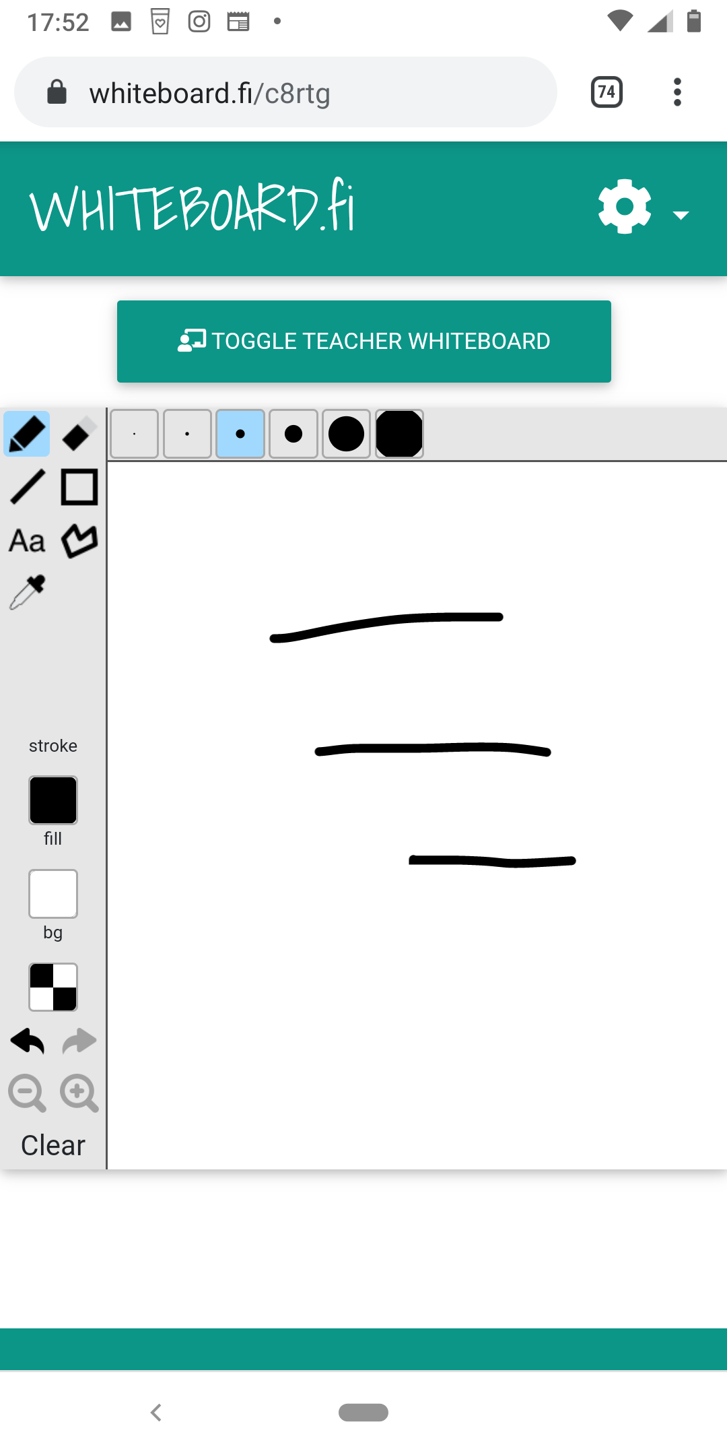The height and width of the screenshot is (1455, 727).
Task: Tap the topmost drawn line on canvas
Action: pos(386,626)
